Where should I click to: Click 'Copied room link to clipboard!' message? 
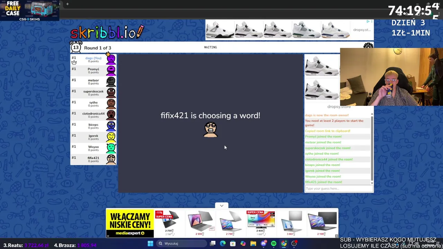coord(327,131)
